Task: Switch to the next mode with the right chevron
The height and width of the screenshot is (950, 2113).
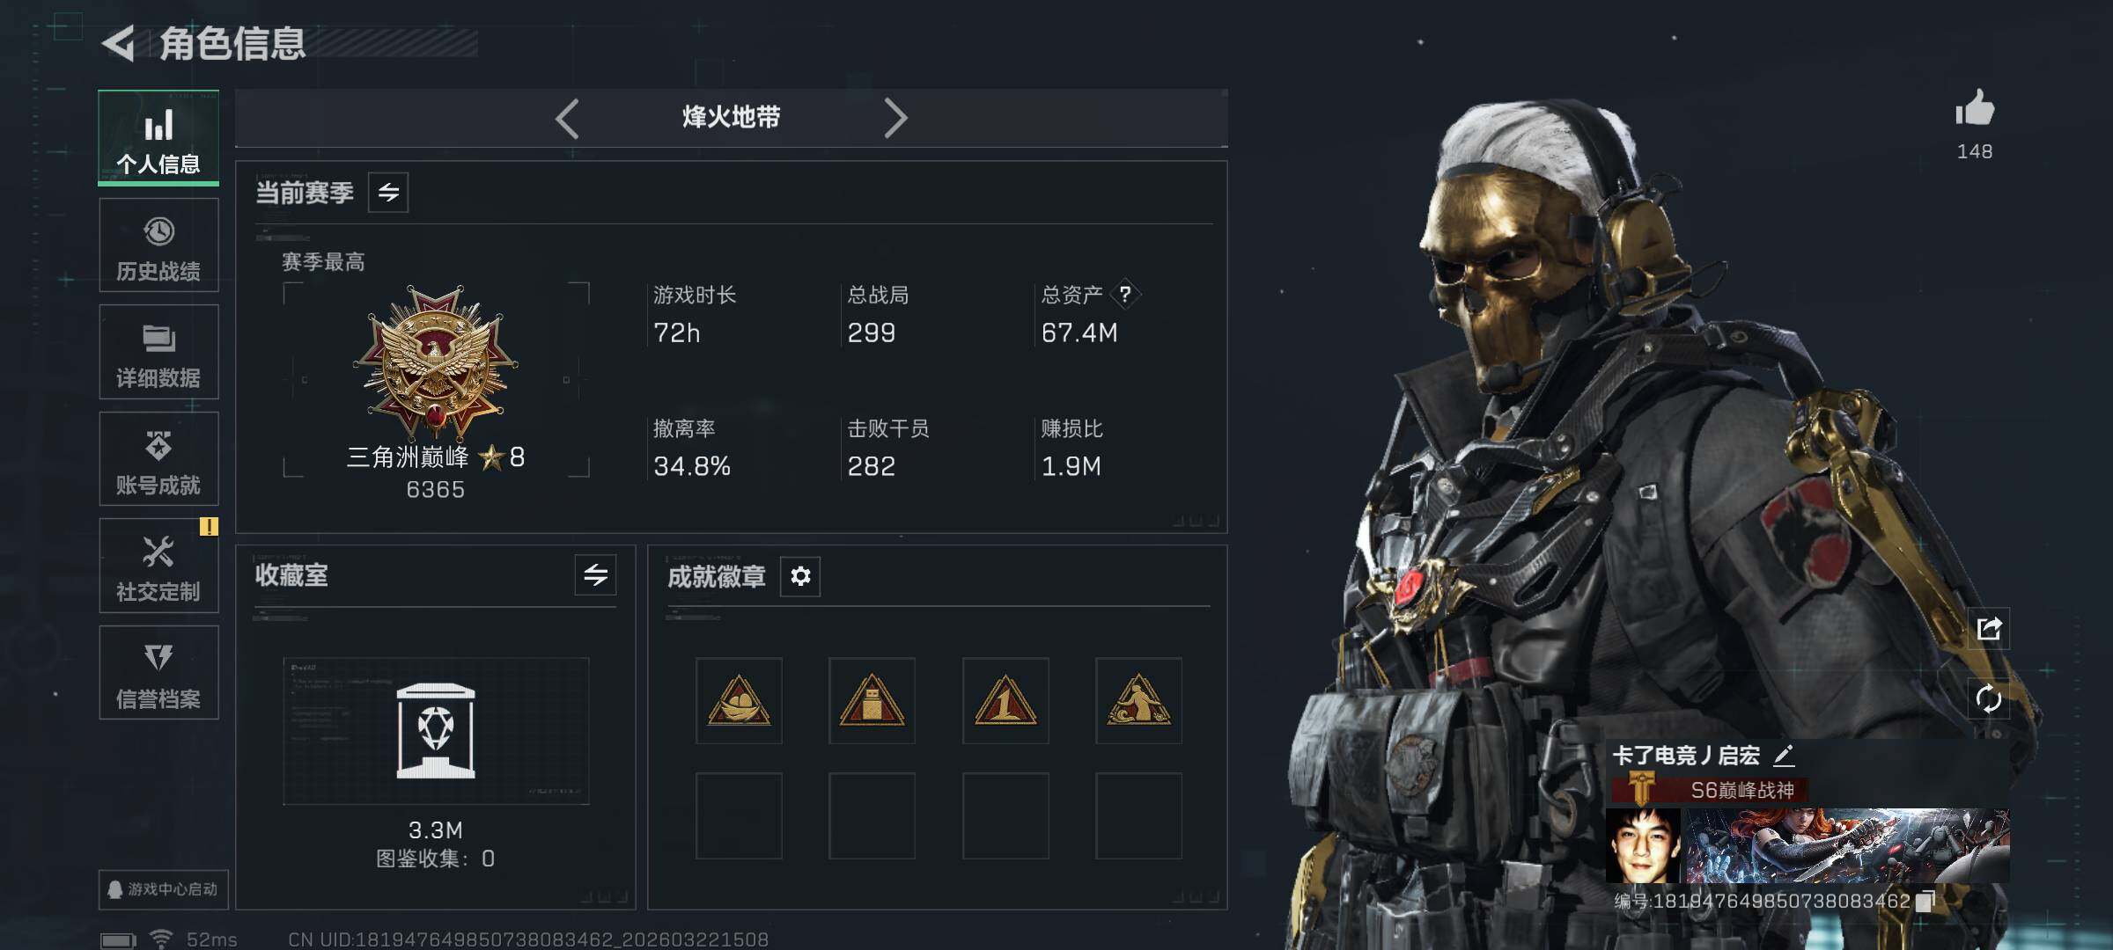Action: click(895, 118)
